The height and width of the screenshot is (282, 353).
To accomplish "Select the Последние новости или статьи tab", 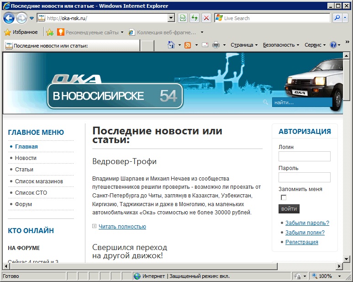I will [x=72, y=46].
